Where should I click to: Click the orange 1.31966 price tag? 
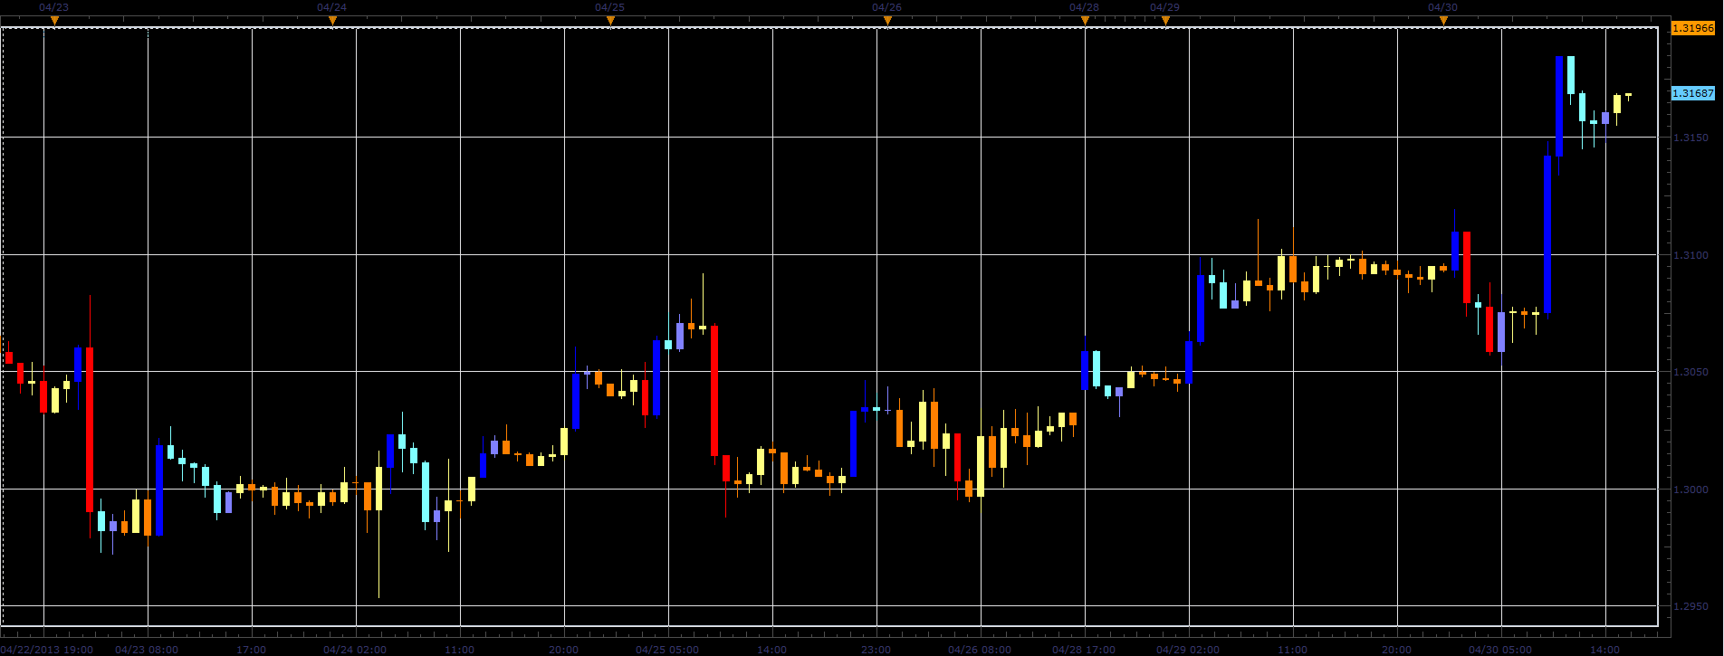point(1693,29)
